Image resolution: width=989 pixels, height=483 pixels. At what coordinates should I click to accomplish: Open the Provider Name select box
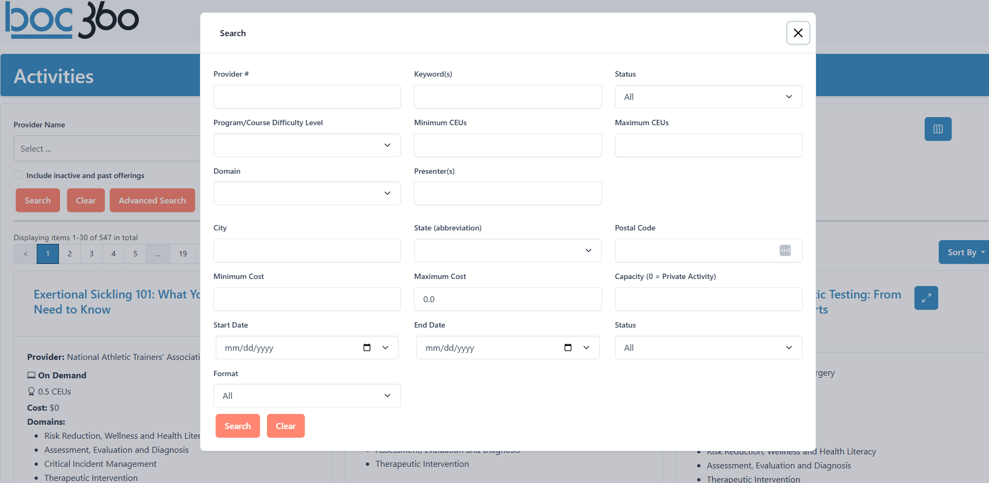pos(106,148)
